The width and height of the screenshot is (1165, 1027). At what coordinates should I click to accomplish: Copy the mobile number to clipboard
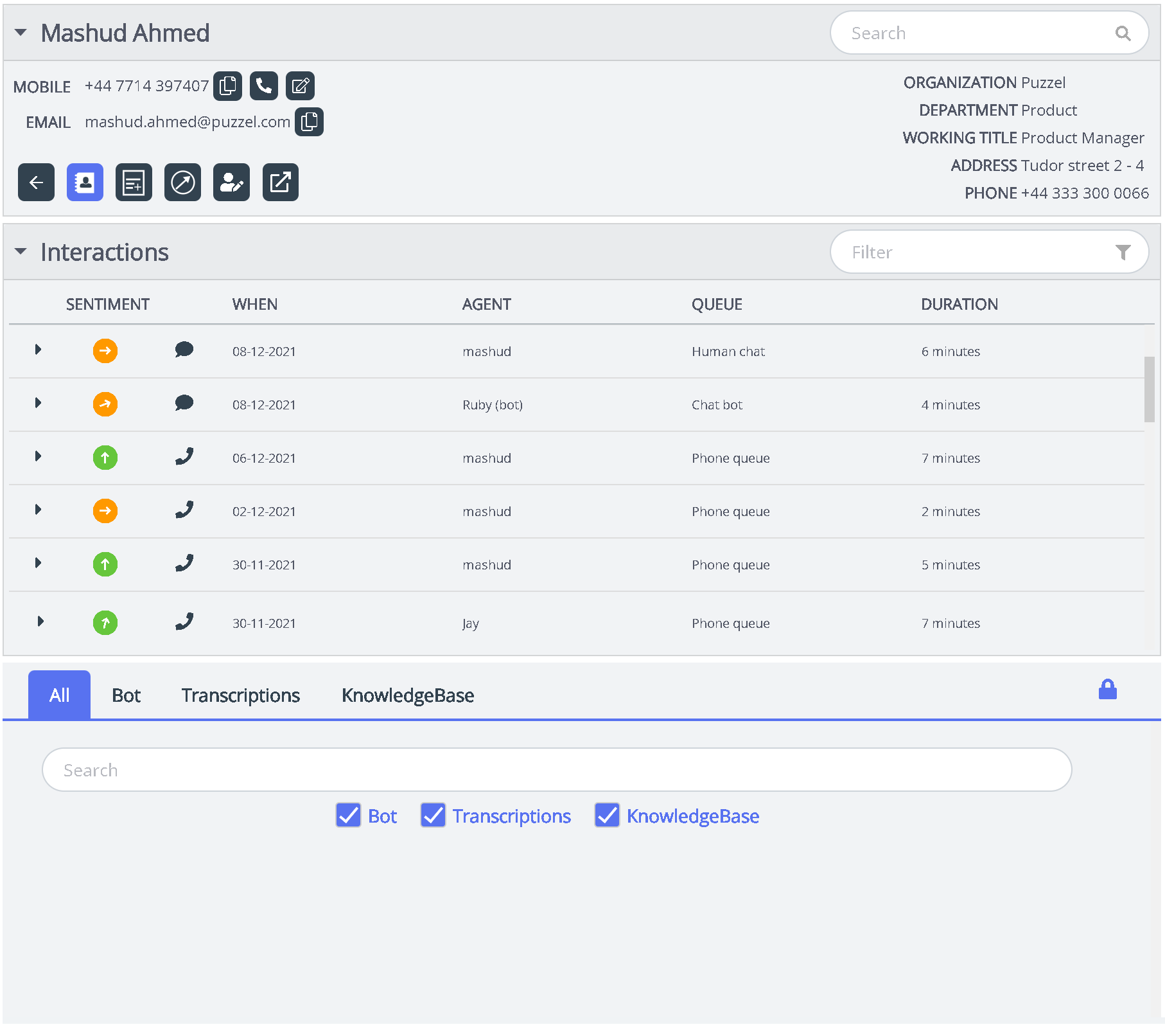(227, 86)
